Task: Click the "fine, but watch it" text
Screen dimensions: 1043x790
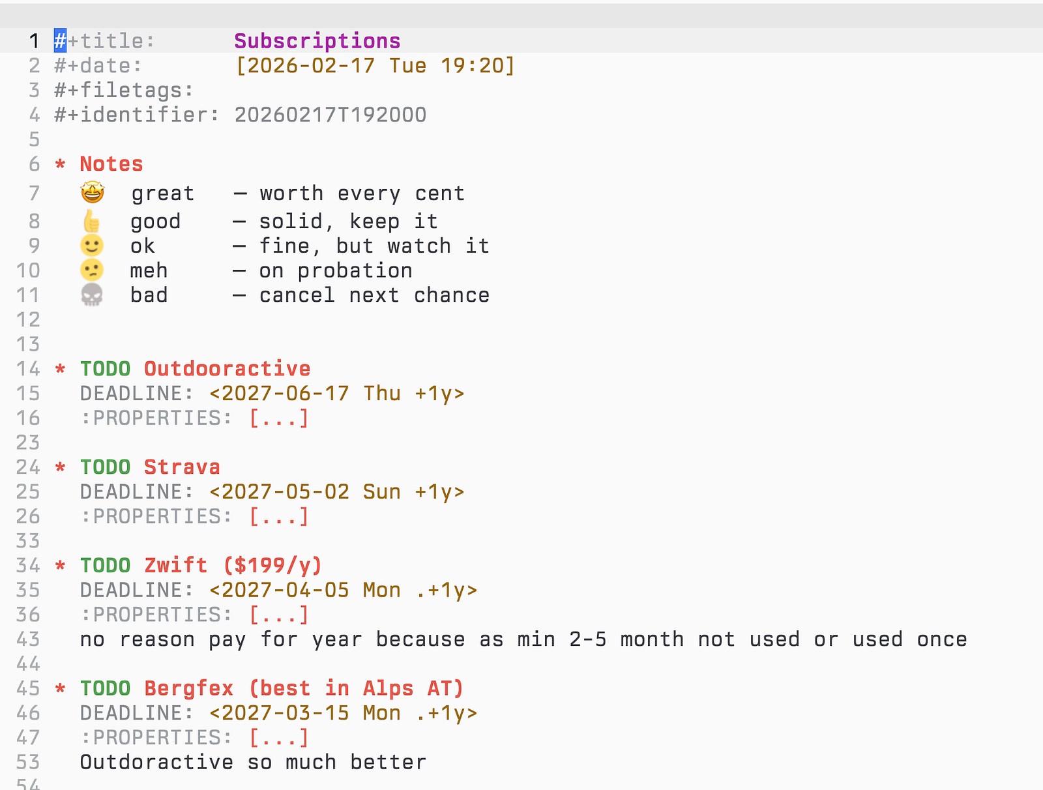Action: point(375,246)
